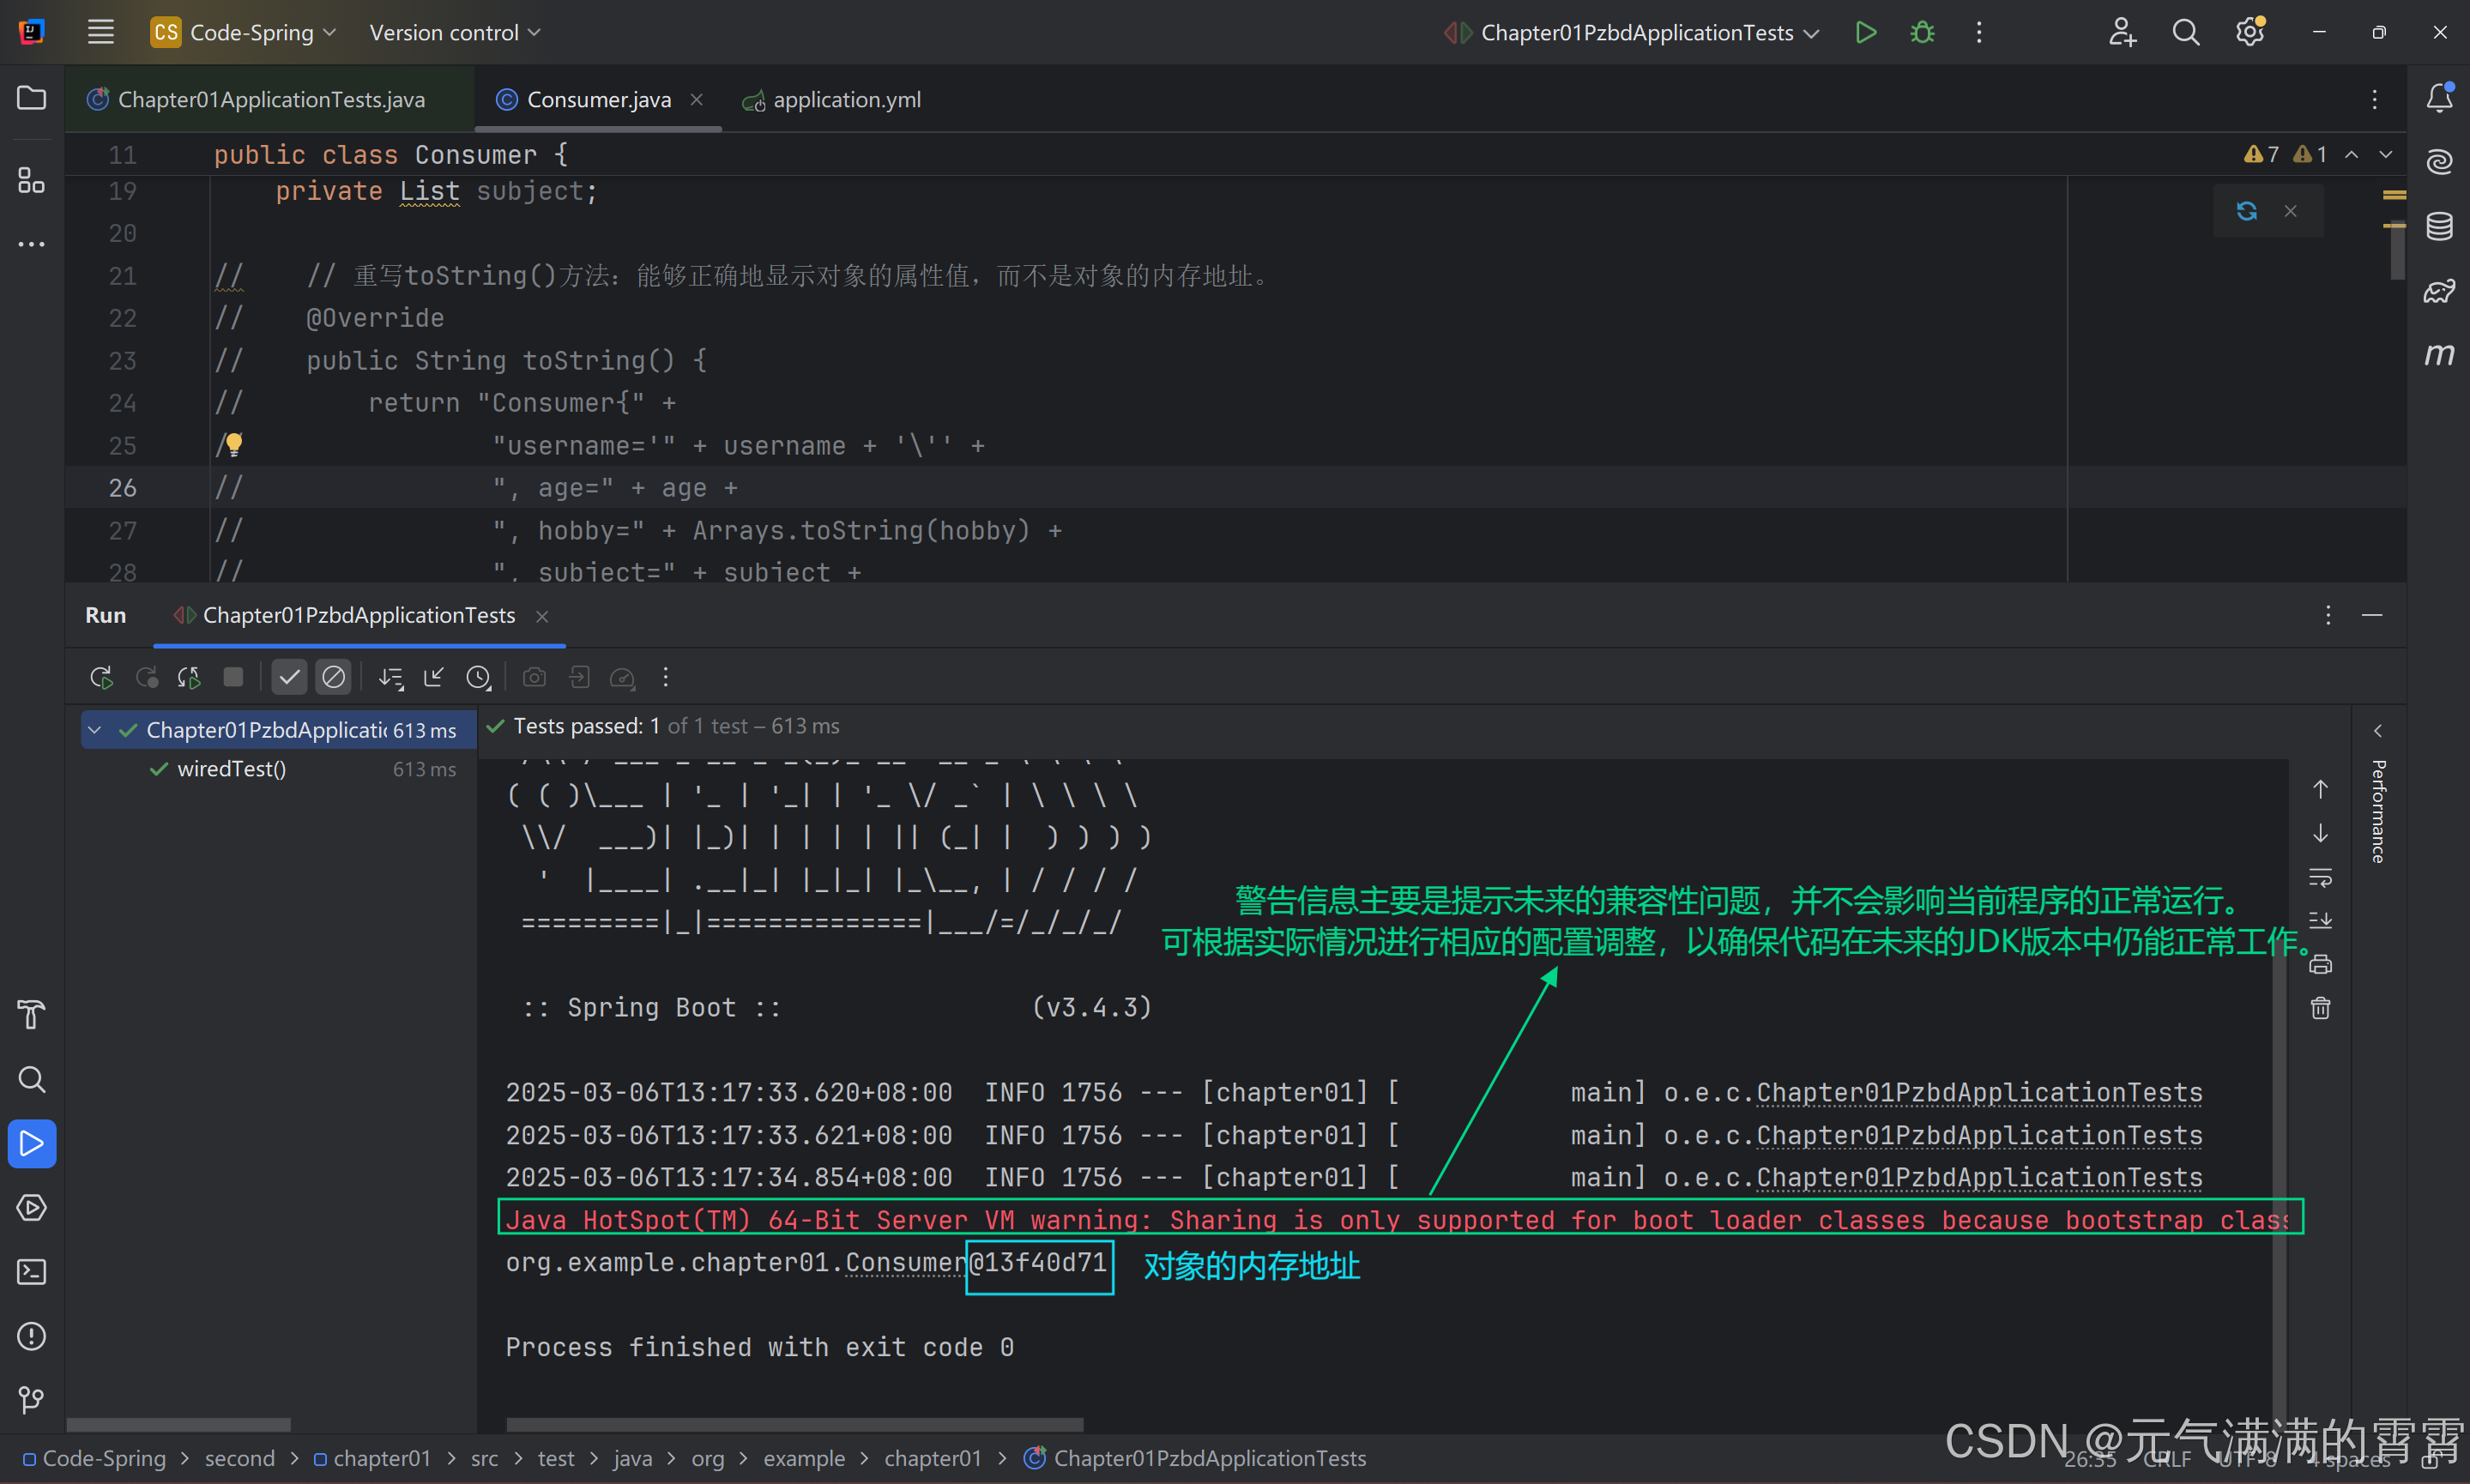
Task: Open the Database tool window
Action: click(x=2439, y=226)
